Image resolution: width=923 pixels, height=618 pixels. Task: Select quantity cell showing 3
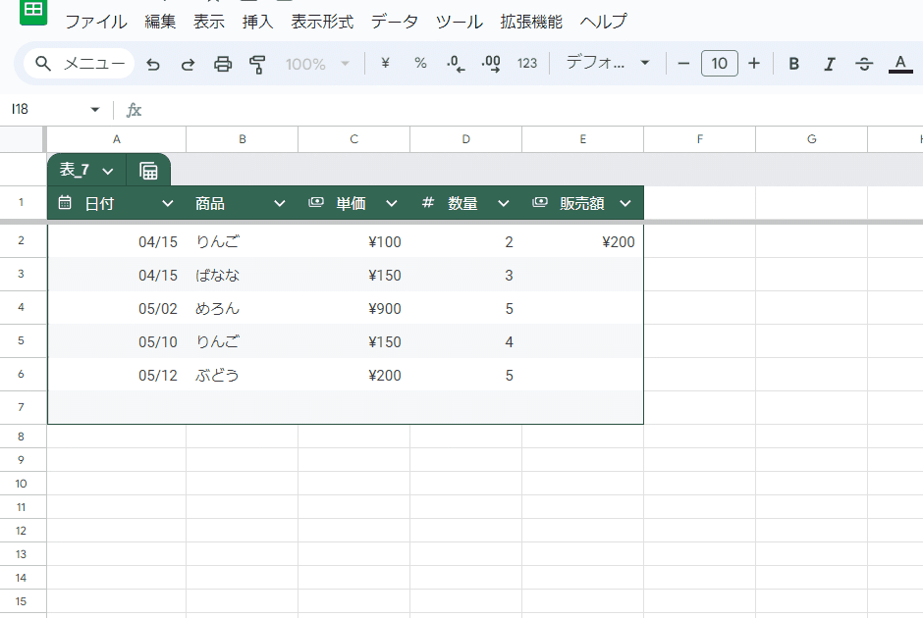[465, 275]
